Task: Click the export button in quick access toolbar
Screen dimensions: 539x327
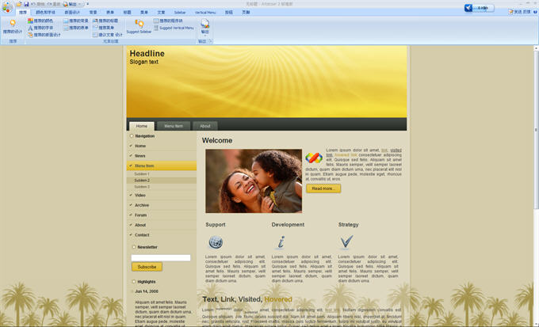Action: coord(70,4)
